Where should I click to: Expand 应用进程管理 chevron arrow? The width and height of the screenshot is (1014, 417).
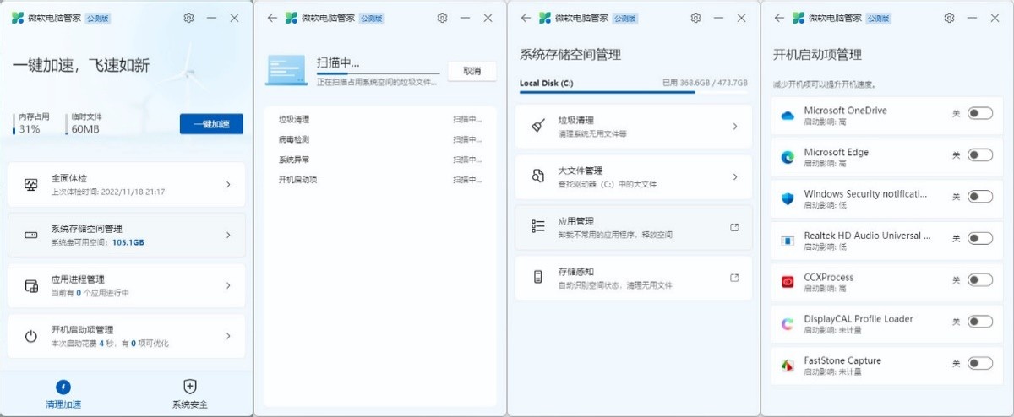pos(228,285)
